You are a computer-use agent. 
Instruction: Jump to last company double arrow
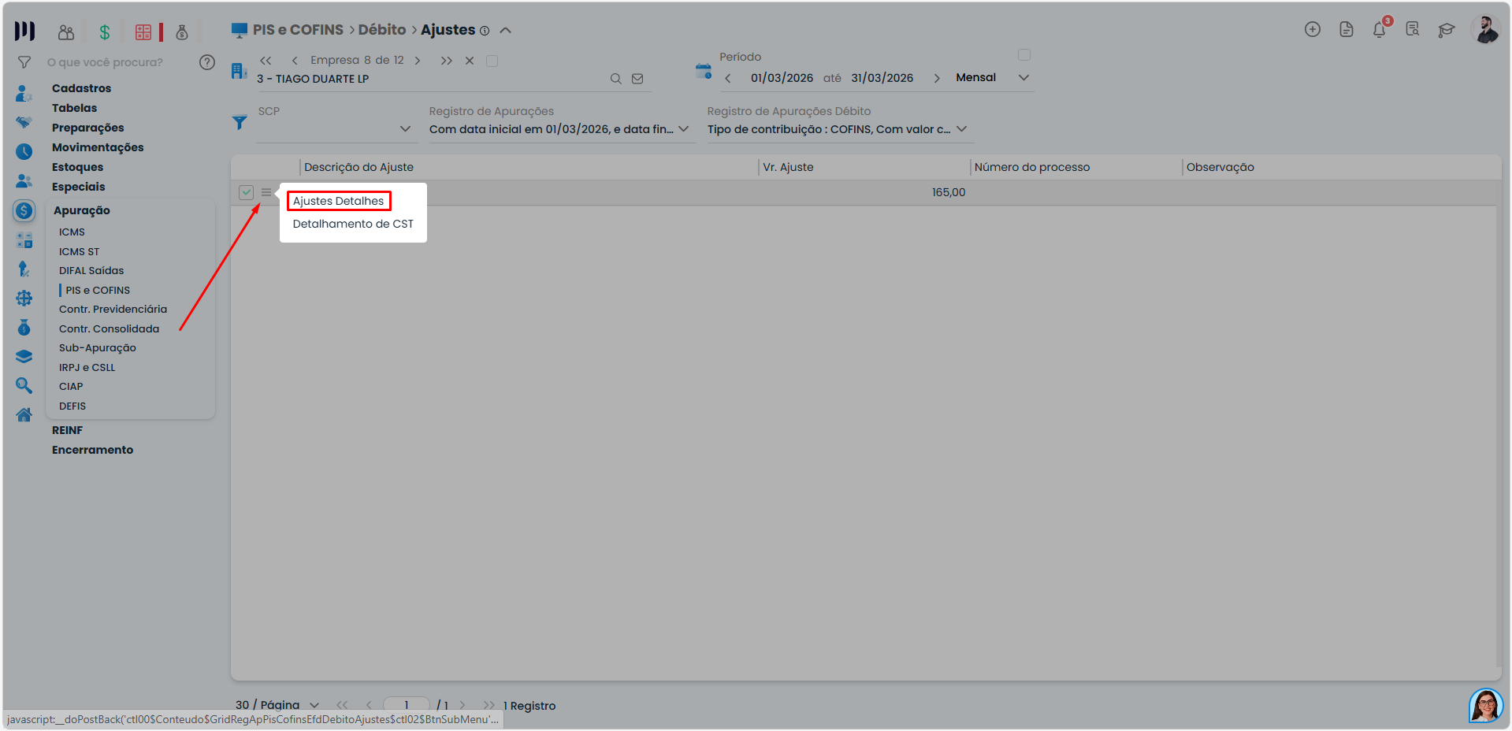click(x=447, y=61)
